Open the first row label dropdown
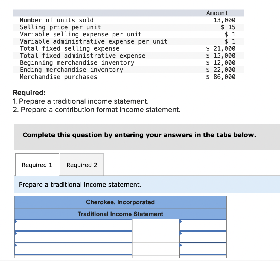The image size is (280, 261). click(16, 222)
